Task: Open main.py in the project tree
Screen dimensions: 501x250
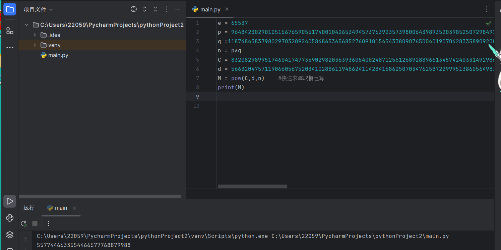Action: click(x=58, y=55)
